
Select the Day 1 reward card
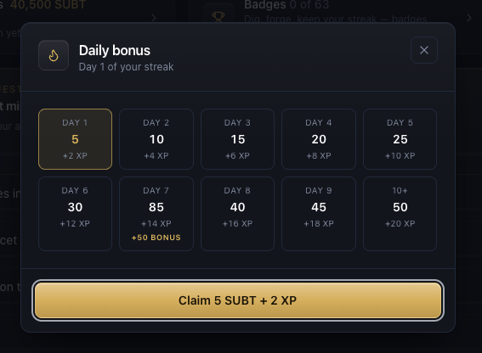75,139
